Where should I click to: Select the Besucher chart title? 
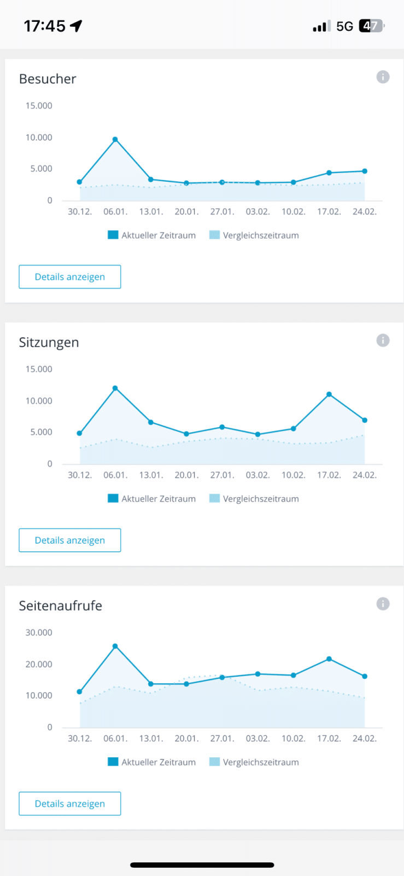pos(48,79)
